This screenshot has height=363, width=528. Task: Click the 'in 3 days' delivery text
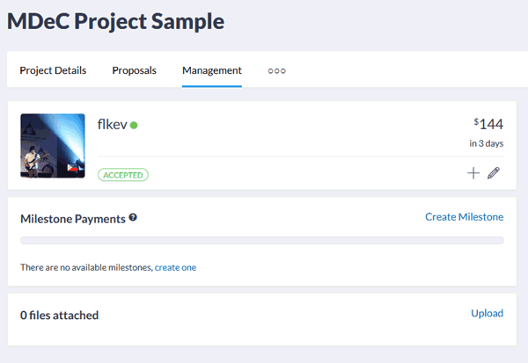[x=487, y=143]
